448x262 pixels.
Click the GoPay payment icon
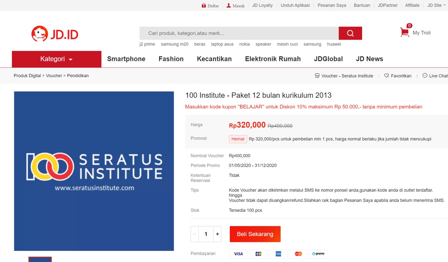click(x=318, y=254)
